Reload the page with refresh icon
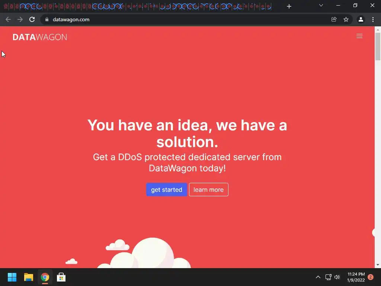Viewport: 381px width, 286px height. click(x=32, y=19)
